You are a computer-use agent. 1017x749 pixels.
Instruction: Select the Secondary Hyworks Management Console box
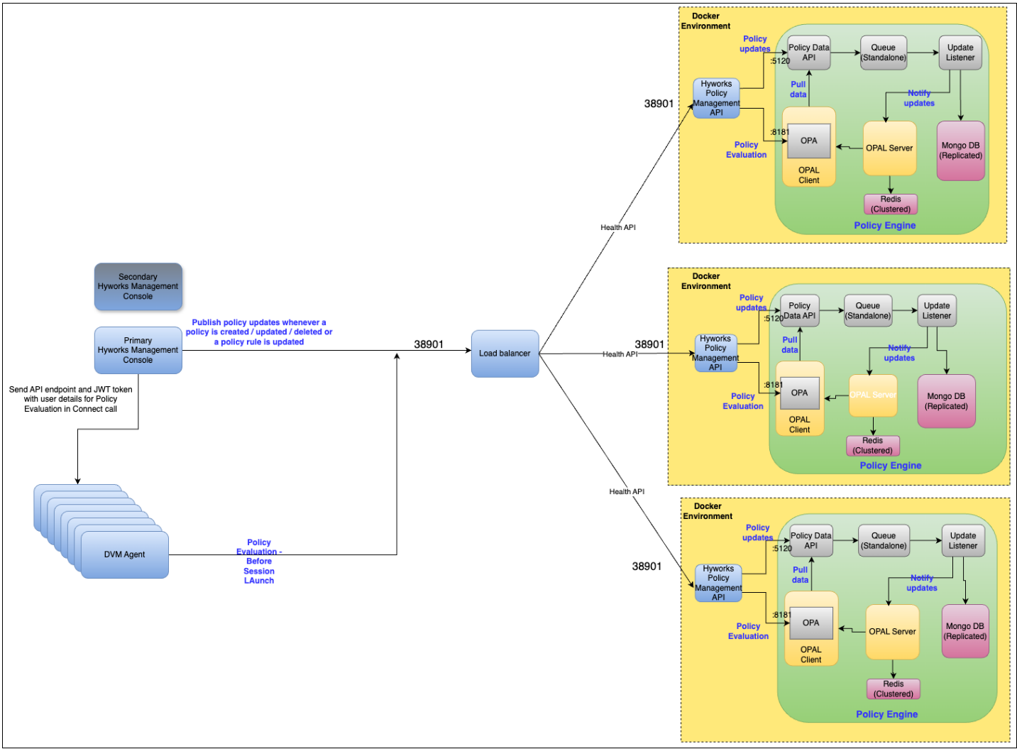[x=138, y=287]
